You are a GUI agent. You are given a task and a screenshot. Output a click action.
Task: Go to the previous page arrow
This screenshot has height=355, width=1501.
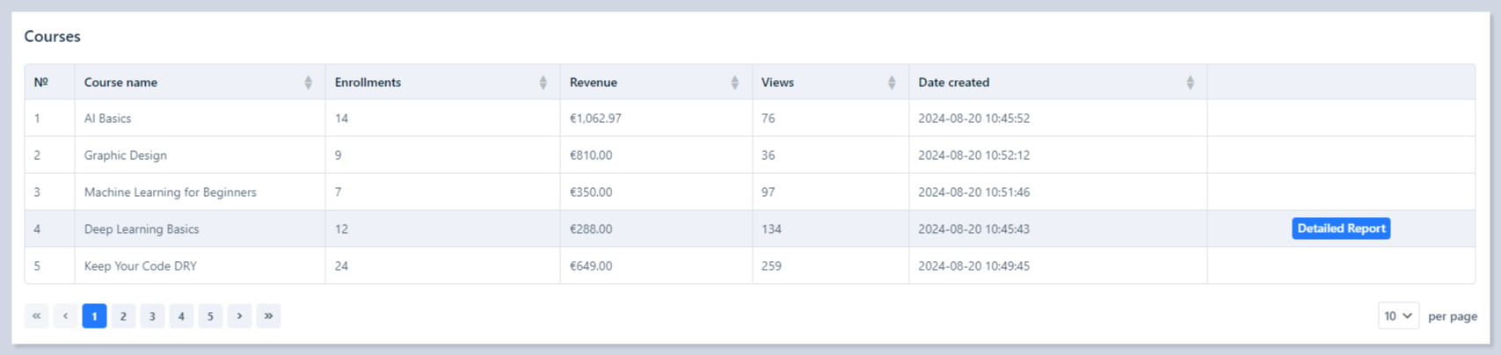(x=65, y=316)
